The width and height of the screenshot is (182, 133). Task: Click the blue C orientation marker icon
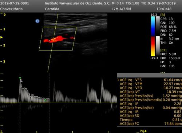click(37, 21)
